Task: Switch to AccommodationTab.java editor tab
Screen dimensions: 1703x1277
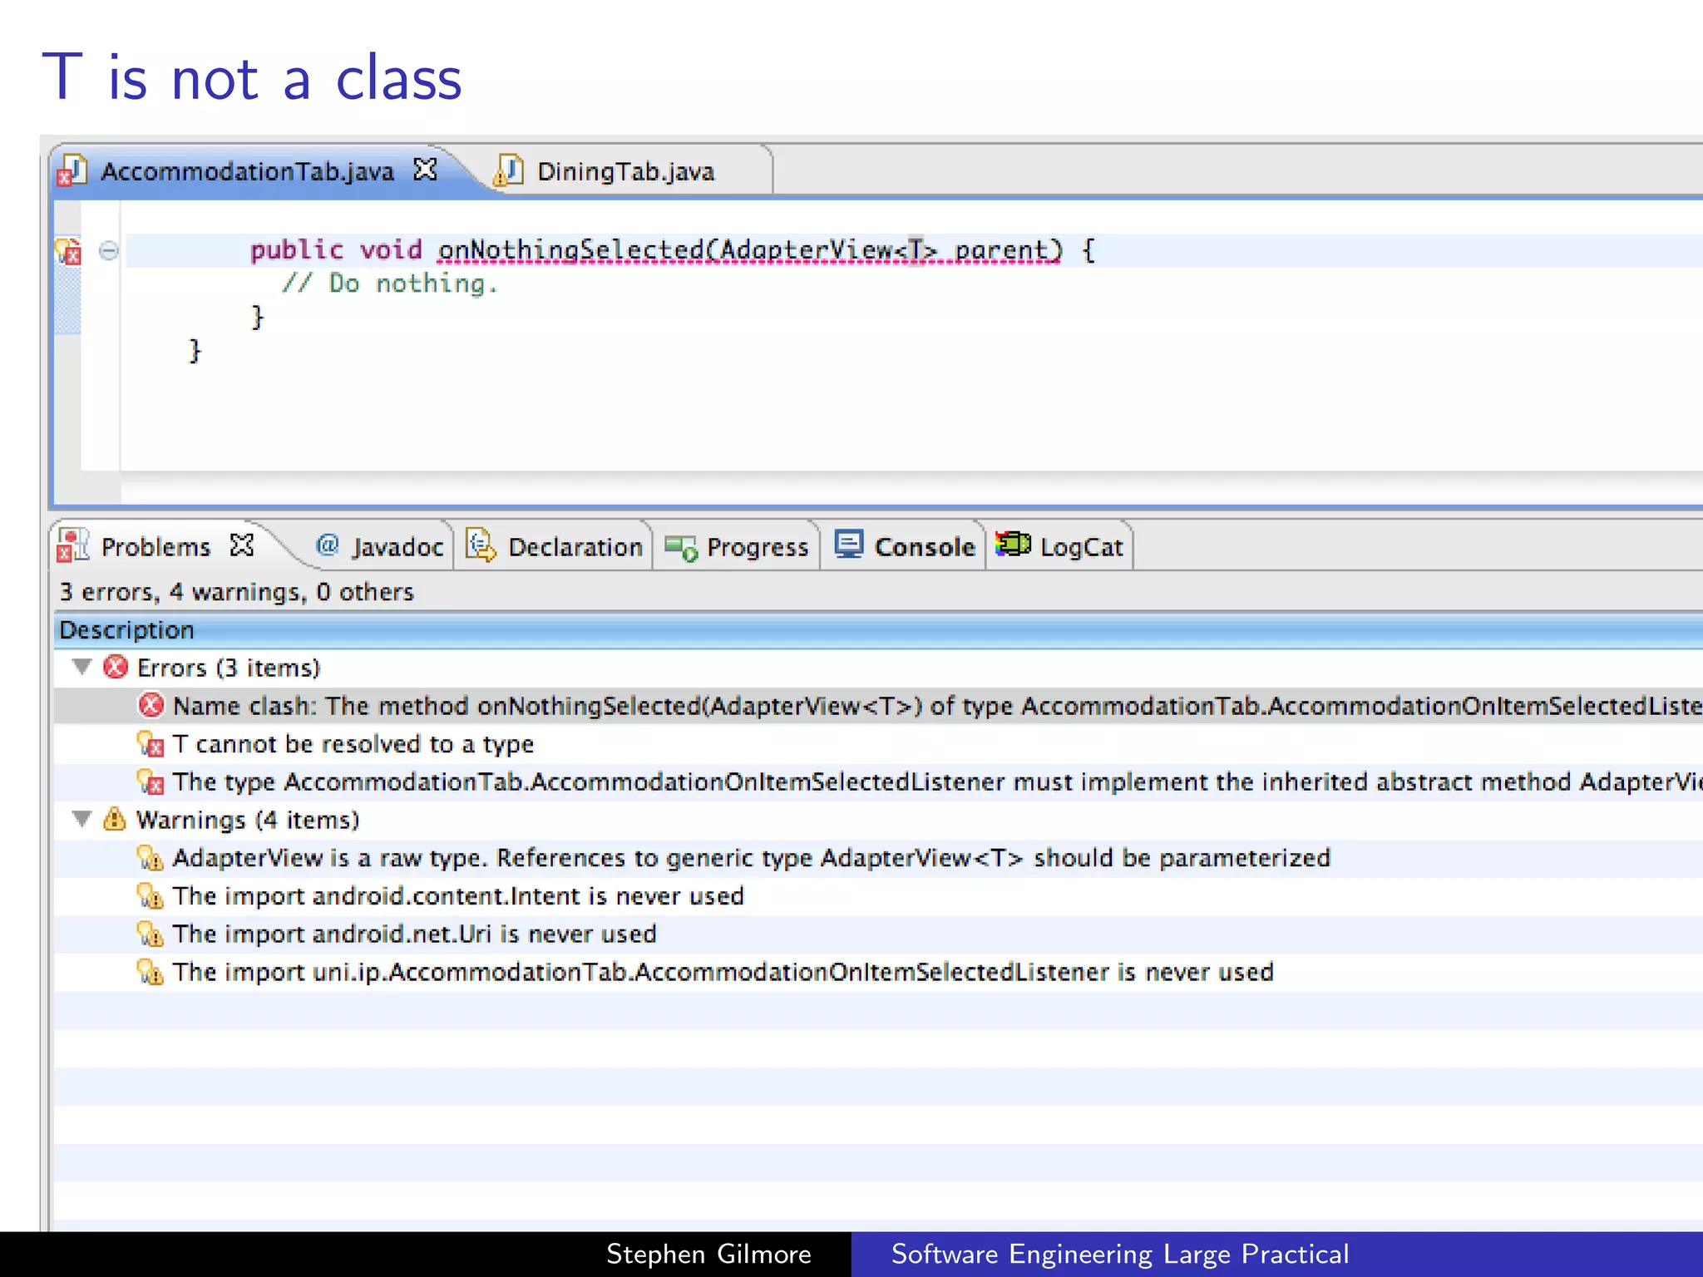Action: point(247,171)
